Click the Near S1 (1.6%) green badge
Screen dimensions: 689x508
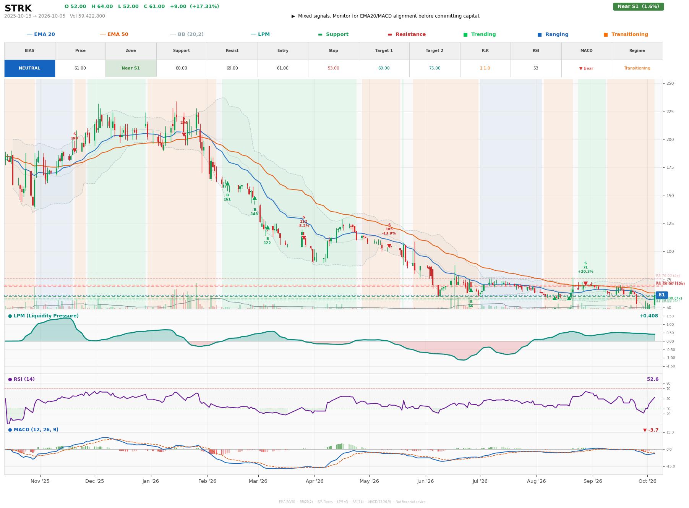(x=638, y=6)
